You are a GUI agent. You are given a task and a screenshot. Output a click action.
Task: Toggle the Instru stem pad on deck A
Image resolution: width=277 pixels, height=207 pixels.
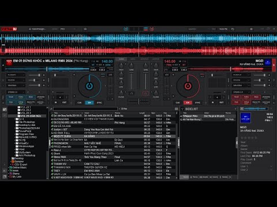coord(21,97)
